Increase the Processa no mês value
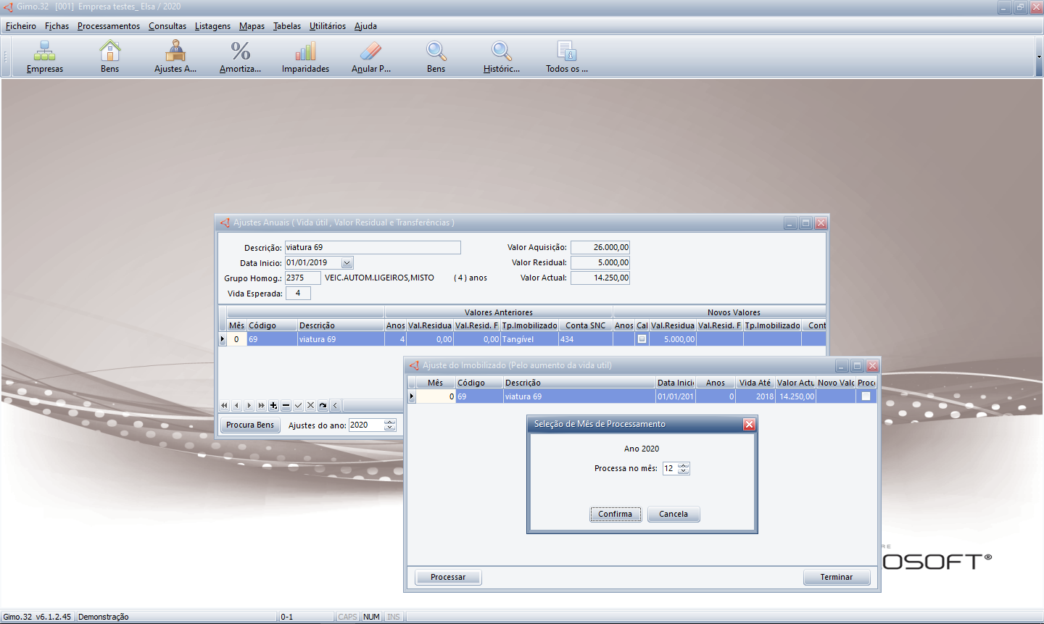The height and width of the screenshot is (624, 1044). coord(684,465)
